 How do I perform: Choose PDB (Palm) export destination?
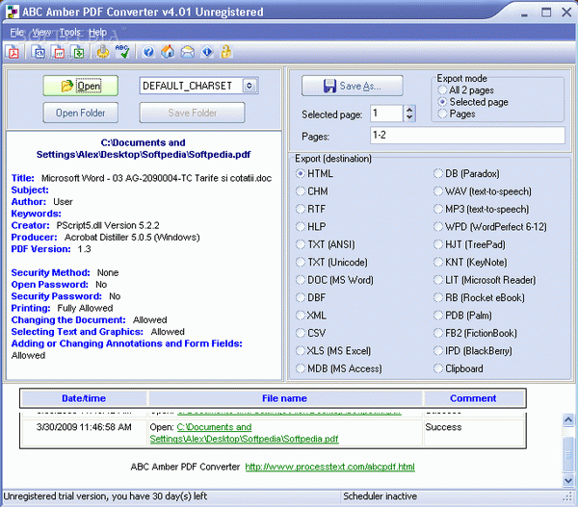pos(462,316)
